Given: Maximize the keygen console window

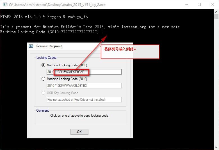Looking at the screenshot, I should tap(199, 4).
